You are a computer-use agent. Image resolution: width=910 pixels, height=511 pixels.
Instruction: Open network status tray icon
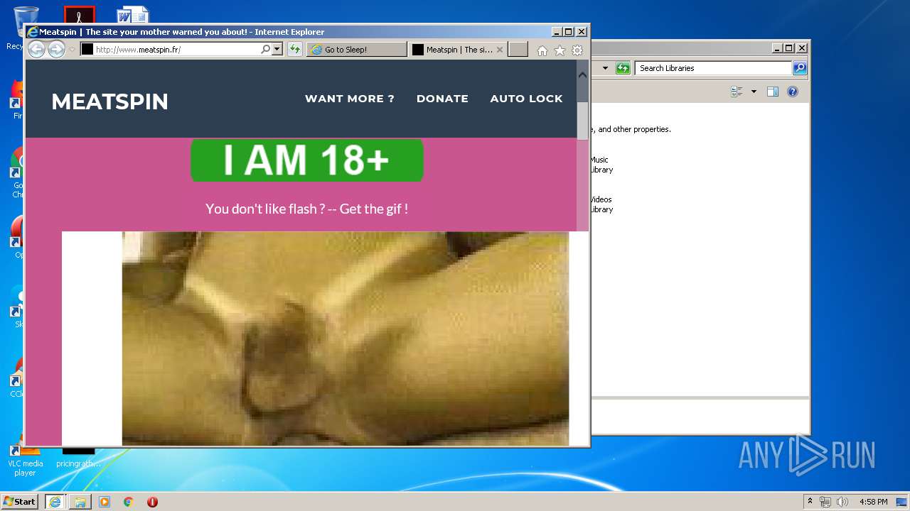[825, 502]
